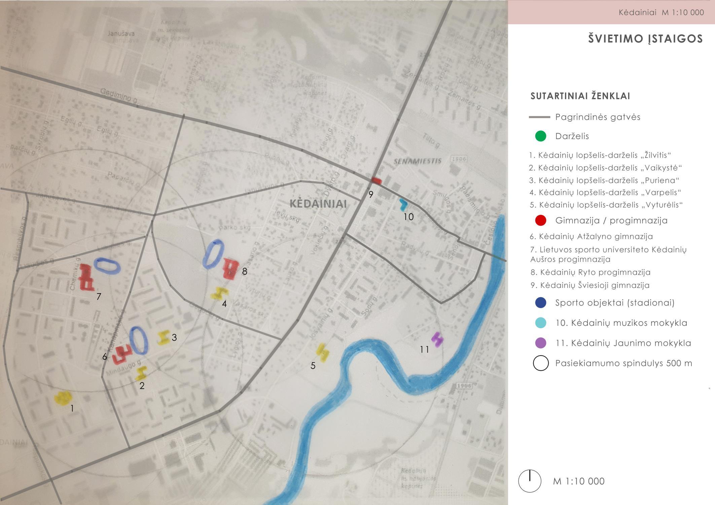
Task: Click yellow kindergarten marker number 5
Action: (x=323, y=352)
